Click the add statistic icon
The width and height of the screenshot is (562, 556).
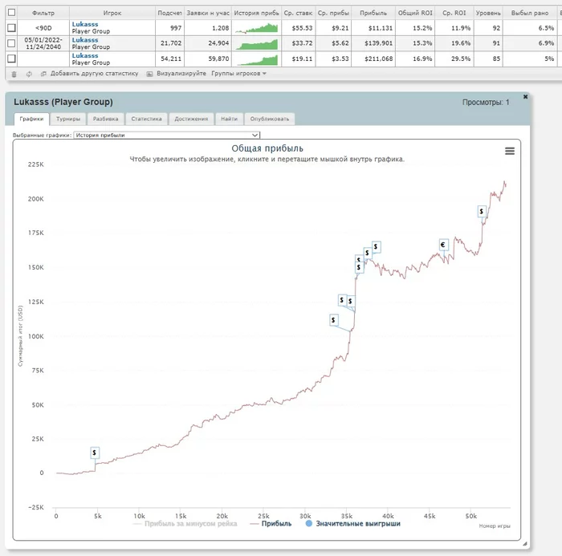tap(43, 74)
